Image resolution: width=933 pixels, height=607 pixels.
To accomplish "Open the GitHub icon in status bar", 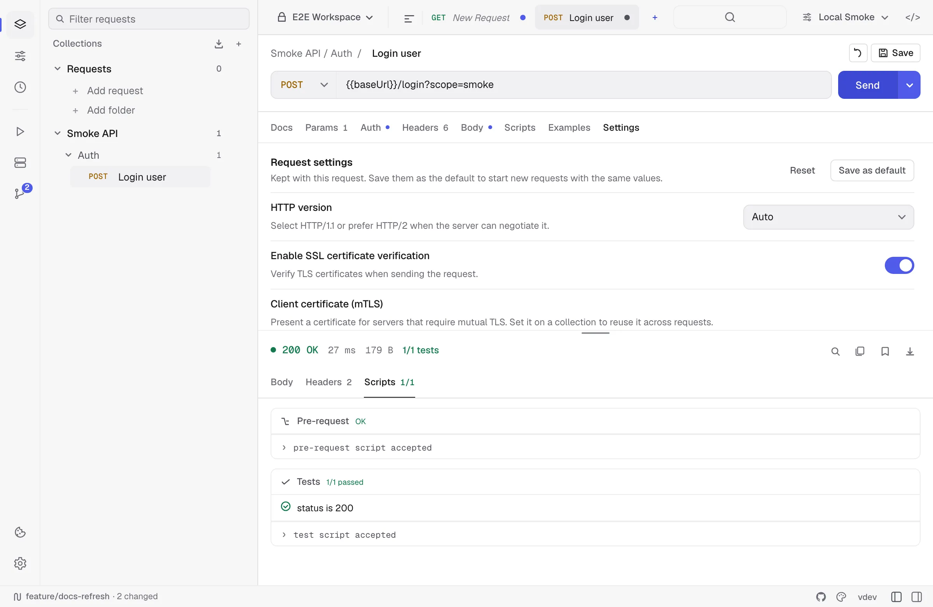I will tap(821, 597).
